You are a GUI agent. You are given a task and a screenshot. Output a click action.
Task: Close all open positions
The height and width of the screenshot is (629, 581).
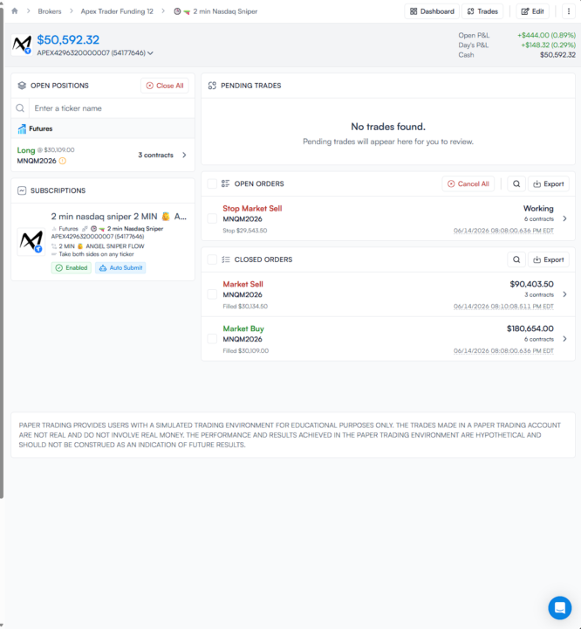(x=165, y=86)
